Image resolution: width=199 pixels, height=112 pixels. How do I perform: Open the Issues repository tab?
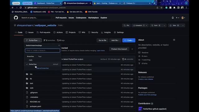click(x=30, y=32)
